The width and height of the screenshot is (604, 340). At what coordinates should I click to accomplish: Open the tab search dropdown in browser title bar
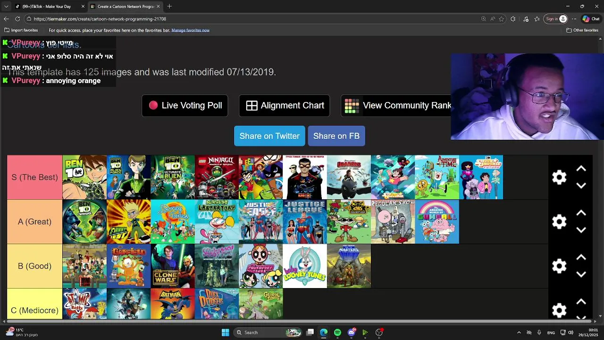pos(6,7)
